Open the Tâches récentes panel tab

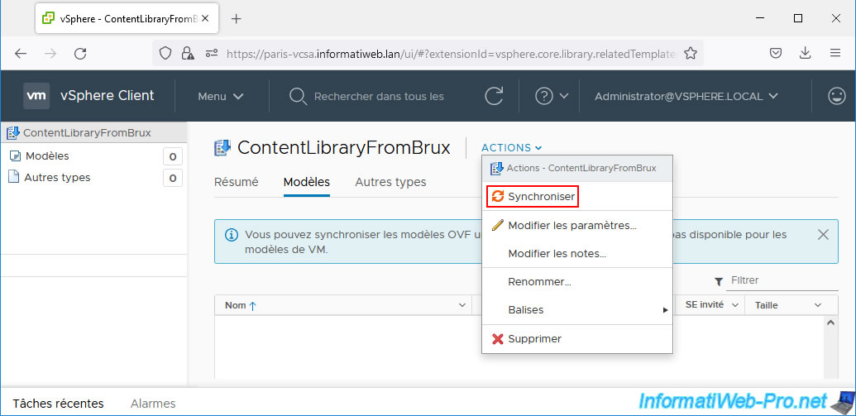point(58,404)
